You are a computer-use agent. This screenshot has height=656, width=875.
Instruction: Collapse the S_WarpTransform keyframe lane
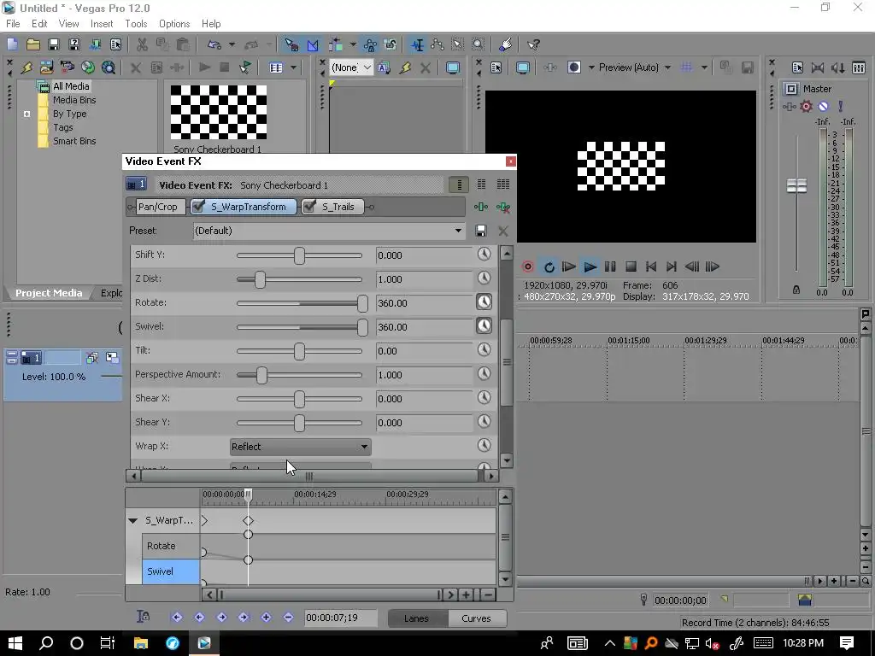[x=132, y=520]
